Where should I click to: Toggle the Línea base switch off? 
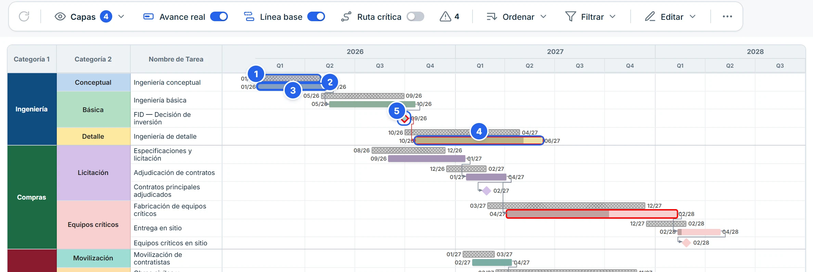point(316,16)
